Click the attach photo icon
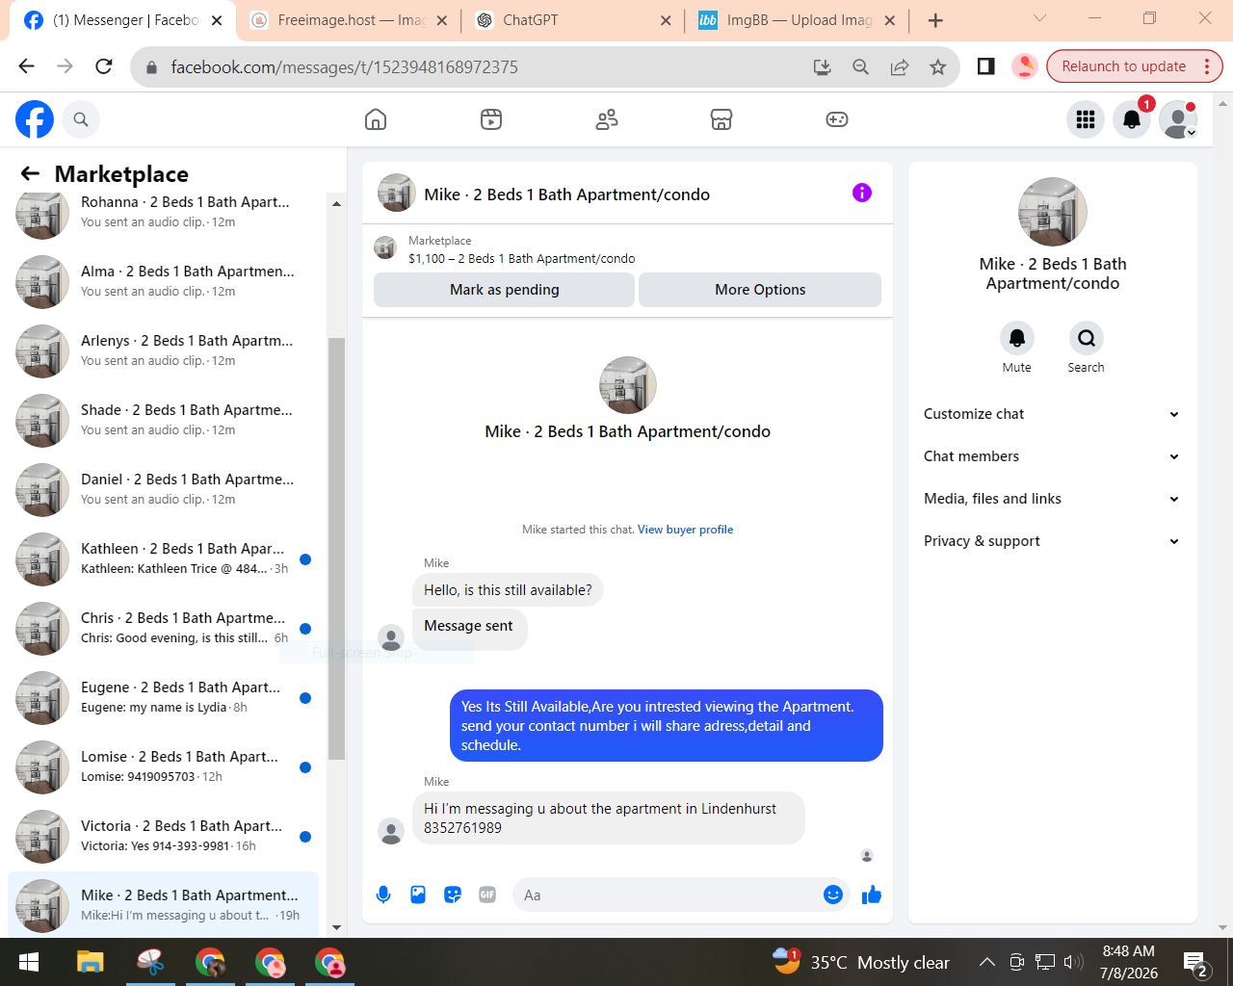The image size is (1233, 986). point(418,895)
